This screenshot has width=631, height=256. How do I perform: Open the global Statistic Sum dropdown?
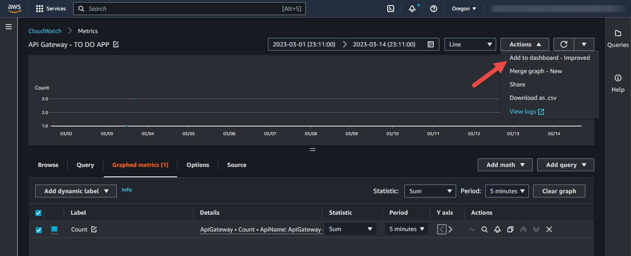(430, 191)
